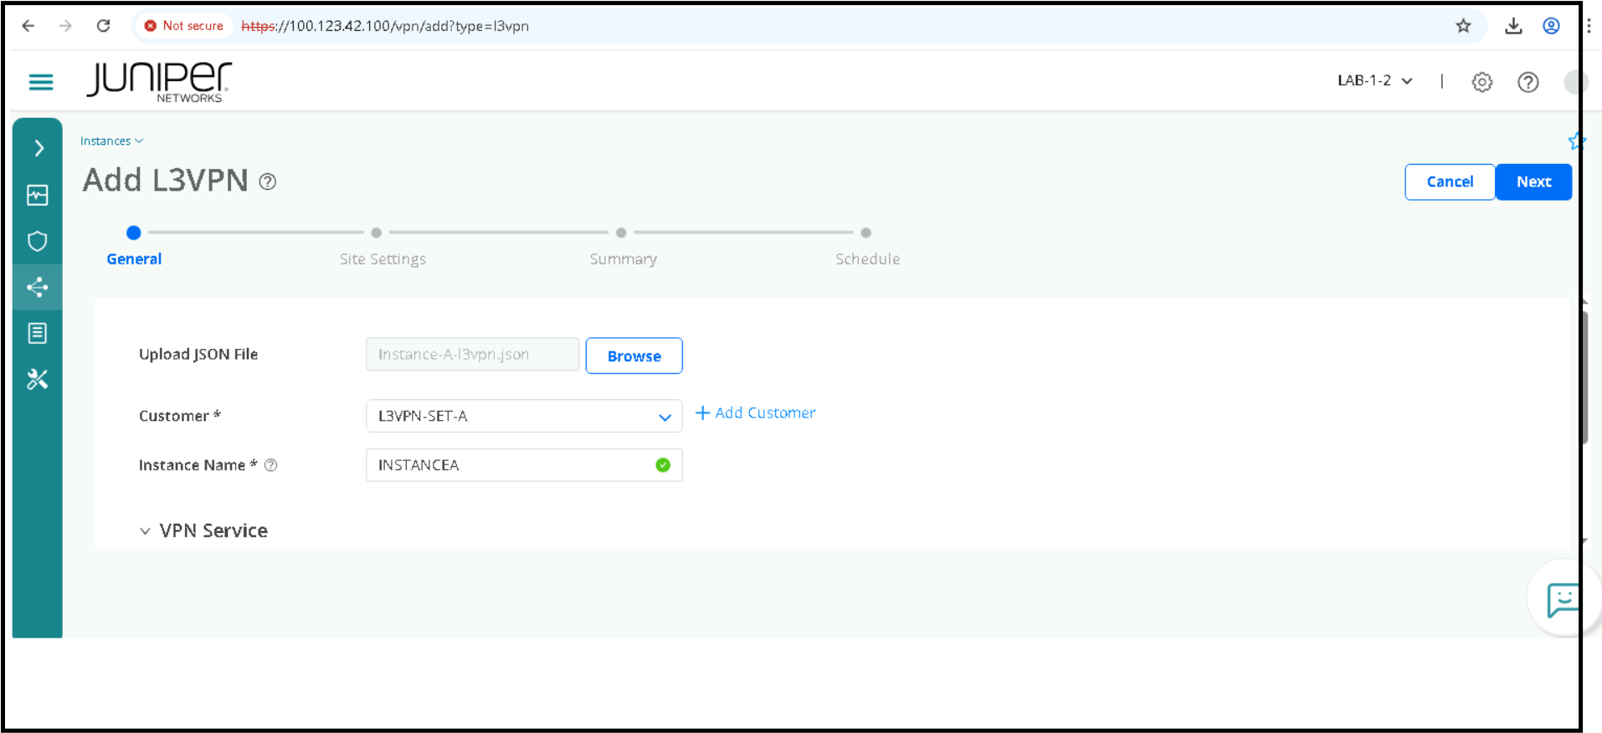Open the chat feedback bubble icon
Viewport: 1602px width, 733px height.
(x=1563, y=600)
